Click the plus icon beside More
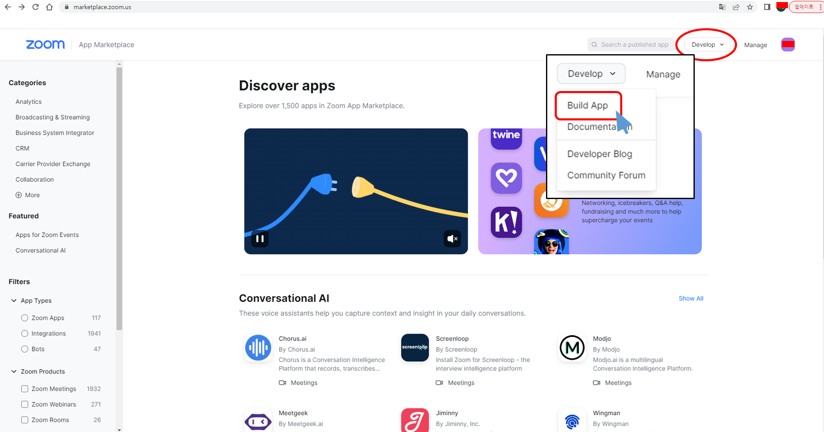 19,195
